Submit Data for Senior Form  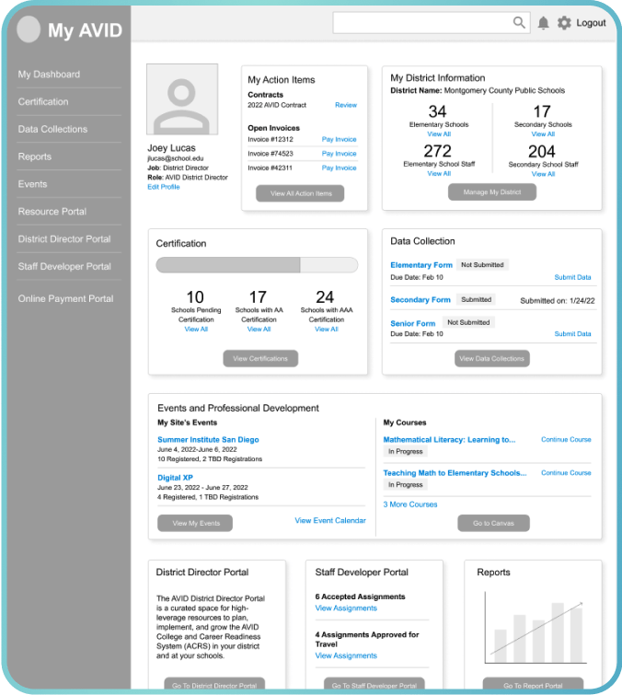572,334
